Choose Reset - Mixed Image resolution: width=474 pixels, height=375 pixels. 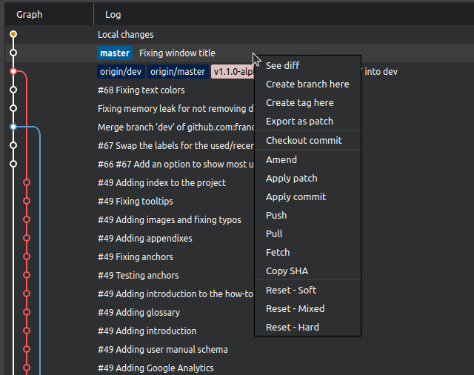click(308, 309)
